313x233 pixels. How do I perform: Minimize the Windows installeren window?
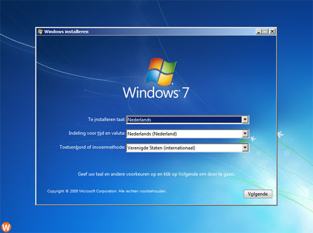point(258,32)
